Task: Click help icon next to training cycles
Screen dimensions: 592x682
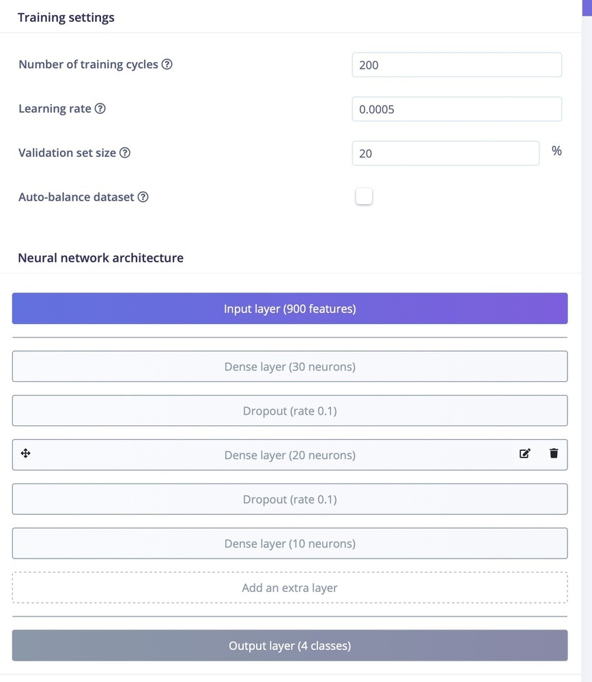Action: coord(167,65)
